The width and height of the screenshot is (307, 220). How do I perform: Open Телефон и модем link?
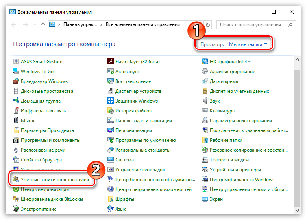coord(229,159)
